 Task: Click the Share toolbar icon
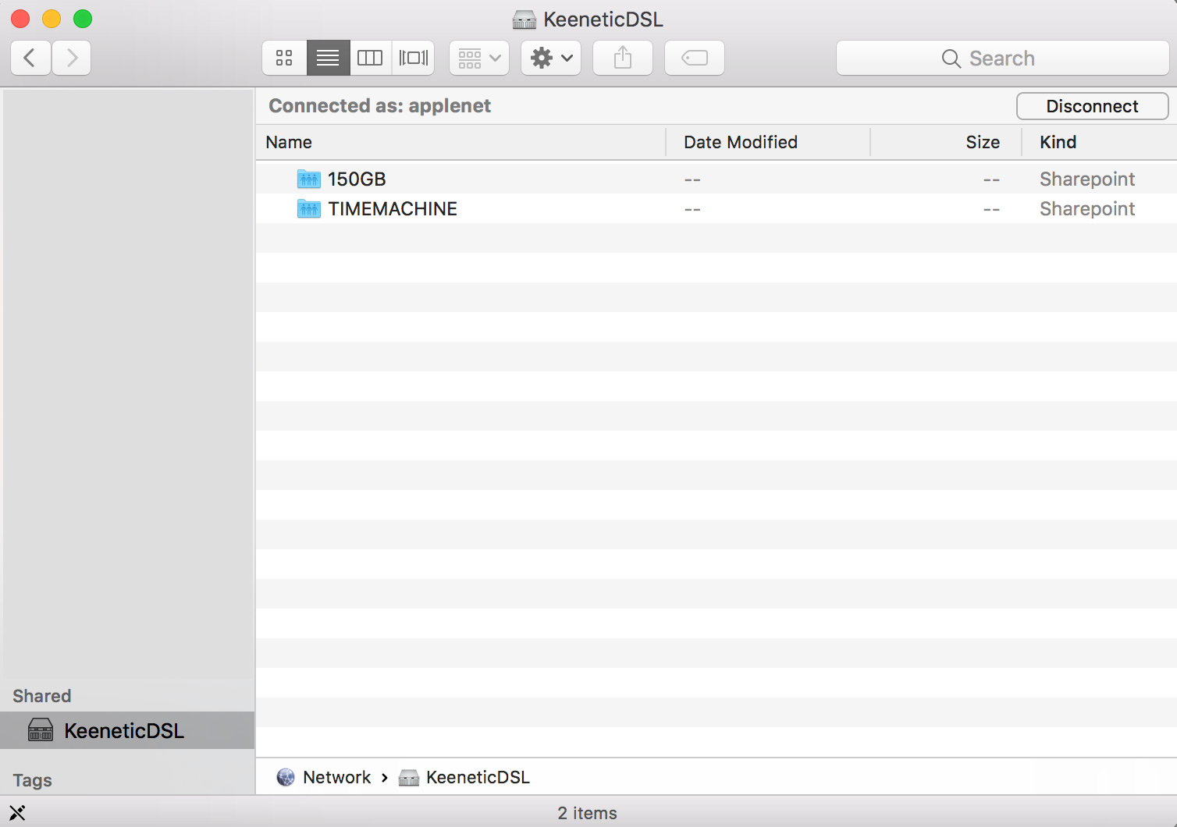(x=623, y=58)
